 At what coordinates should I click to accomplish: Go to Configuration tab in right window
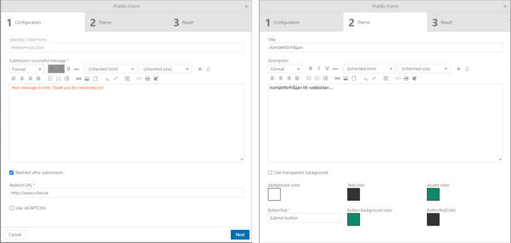[302, 22]
